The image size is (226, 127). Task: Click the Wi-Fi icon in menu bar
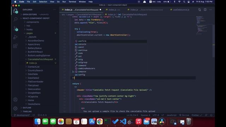pyautogui.click(x=179, y=2)
